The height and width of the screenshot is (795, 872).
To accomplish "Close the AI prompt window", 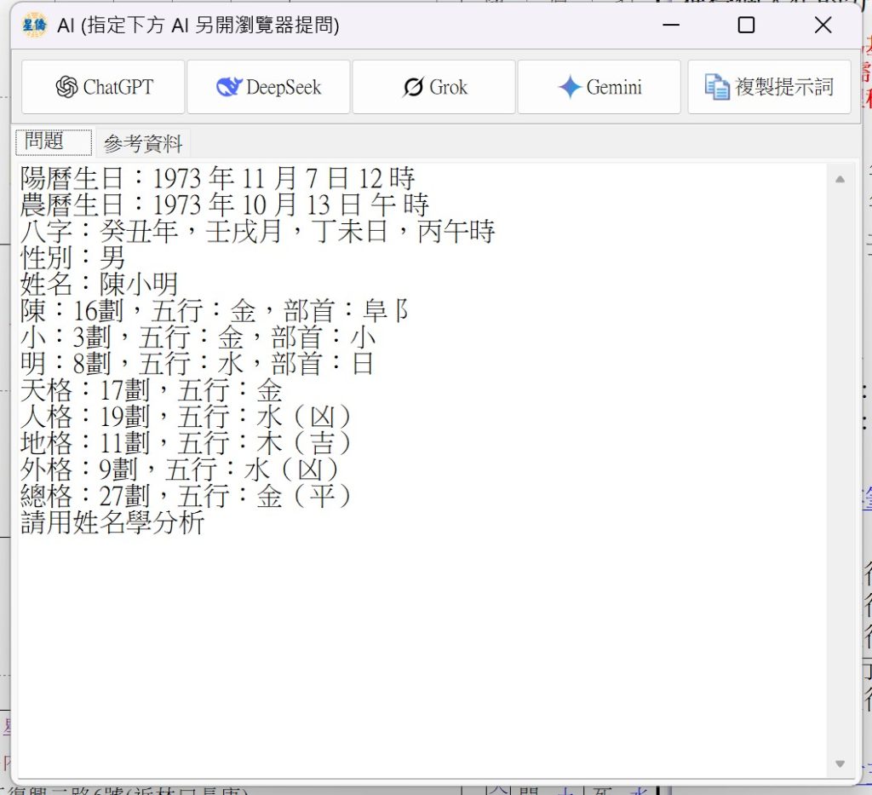I will pos(823,26).
